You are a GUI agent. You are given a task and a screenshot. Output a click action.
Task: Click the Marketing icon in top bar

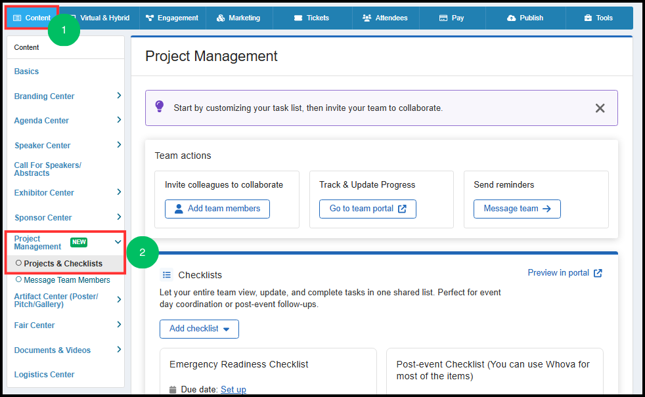click(221, 18)
